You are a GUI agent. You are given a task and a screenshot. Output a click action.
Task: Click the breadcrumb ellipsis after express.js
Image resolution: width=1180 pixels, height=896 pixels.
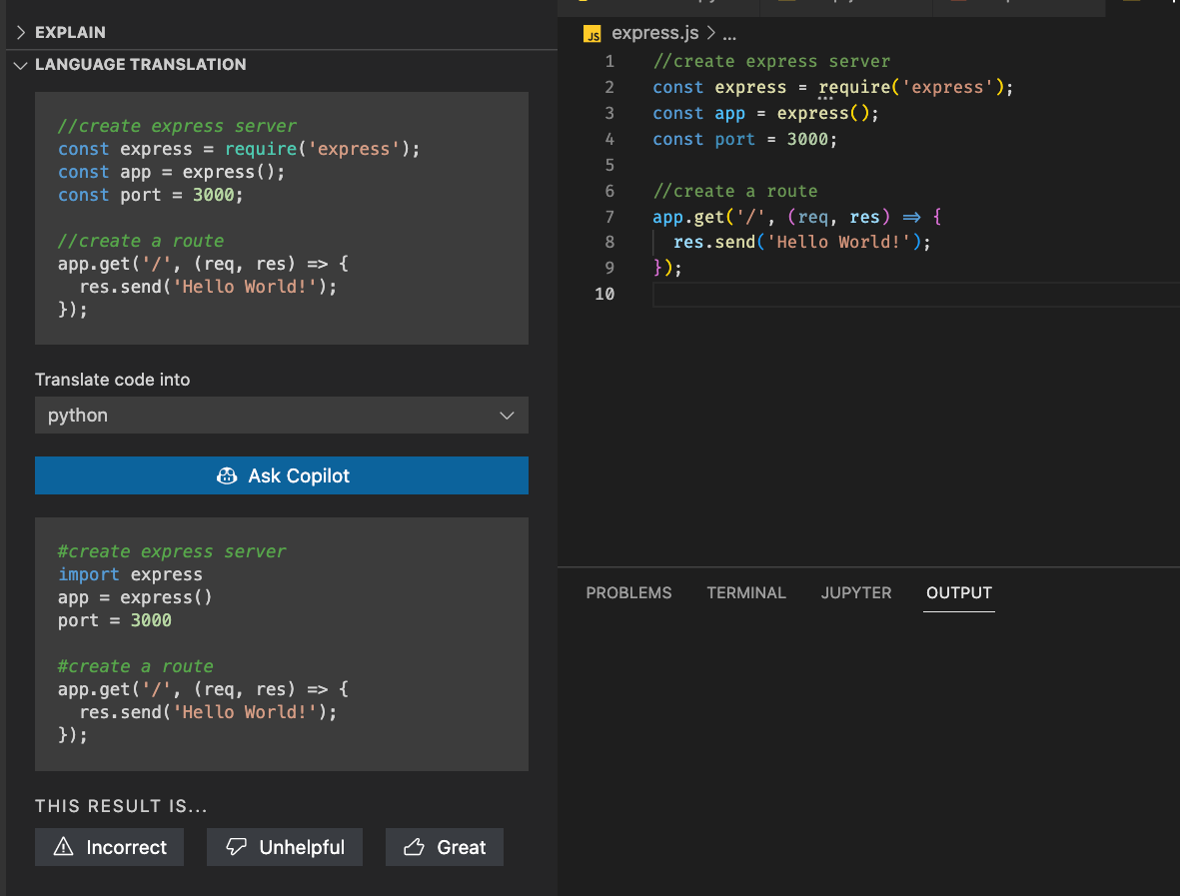[x=729, y=34]
